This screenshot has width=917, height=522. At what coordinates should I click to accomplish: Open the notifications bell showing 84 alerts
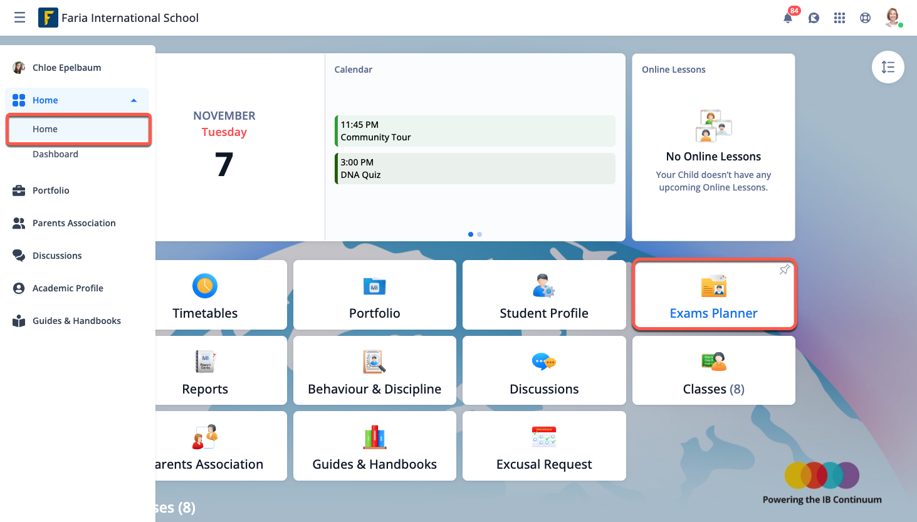(788, 18)
